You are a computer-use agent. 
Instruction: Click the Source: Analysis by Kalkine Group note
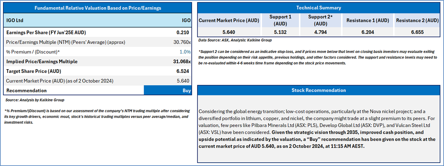pyautogui.click(x=35, y=100)
